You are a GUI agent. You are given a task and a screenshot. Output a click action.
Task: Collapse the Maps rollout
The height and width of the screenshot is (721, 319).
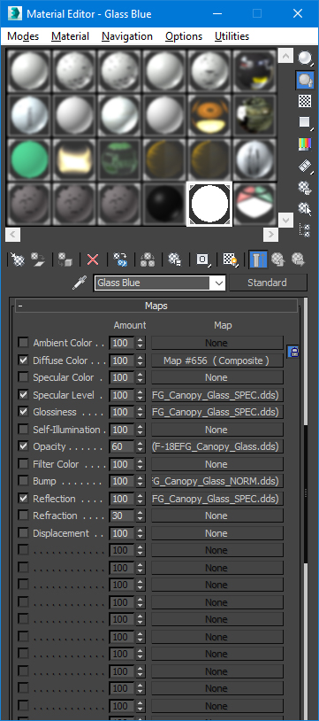click(x=156, y=306)
